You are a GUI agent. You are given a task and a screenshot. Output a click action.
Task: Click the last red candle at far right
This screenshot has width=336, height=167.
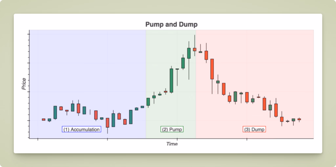pyautogui.click(x=299, y=120)
